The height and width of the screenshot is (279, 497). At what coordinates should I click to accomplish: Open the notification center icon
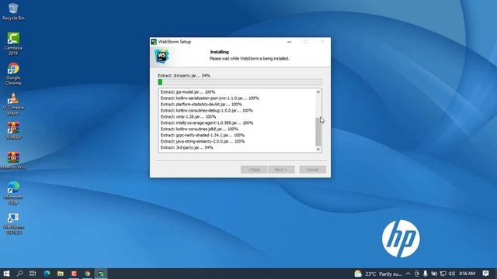tap(485, 274)
